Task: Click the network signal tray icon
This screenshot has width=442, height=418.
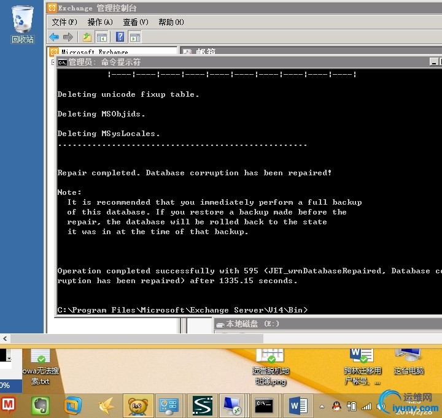Action: tap(366, 406)
